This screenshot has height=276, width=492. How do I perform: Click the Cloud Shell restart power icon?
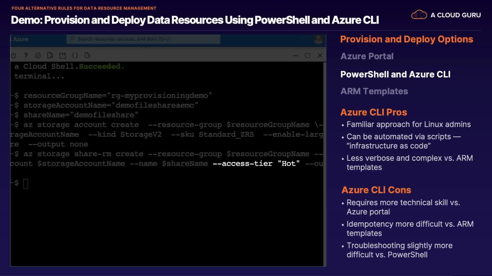(x=14, y=55)
